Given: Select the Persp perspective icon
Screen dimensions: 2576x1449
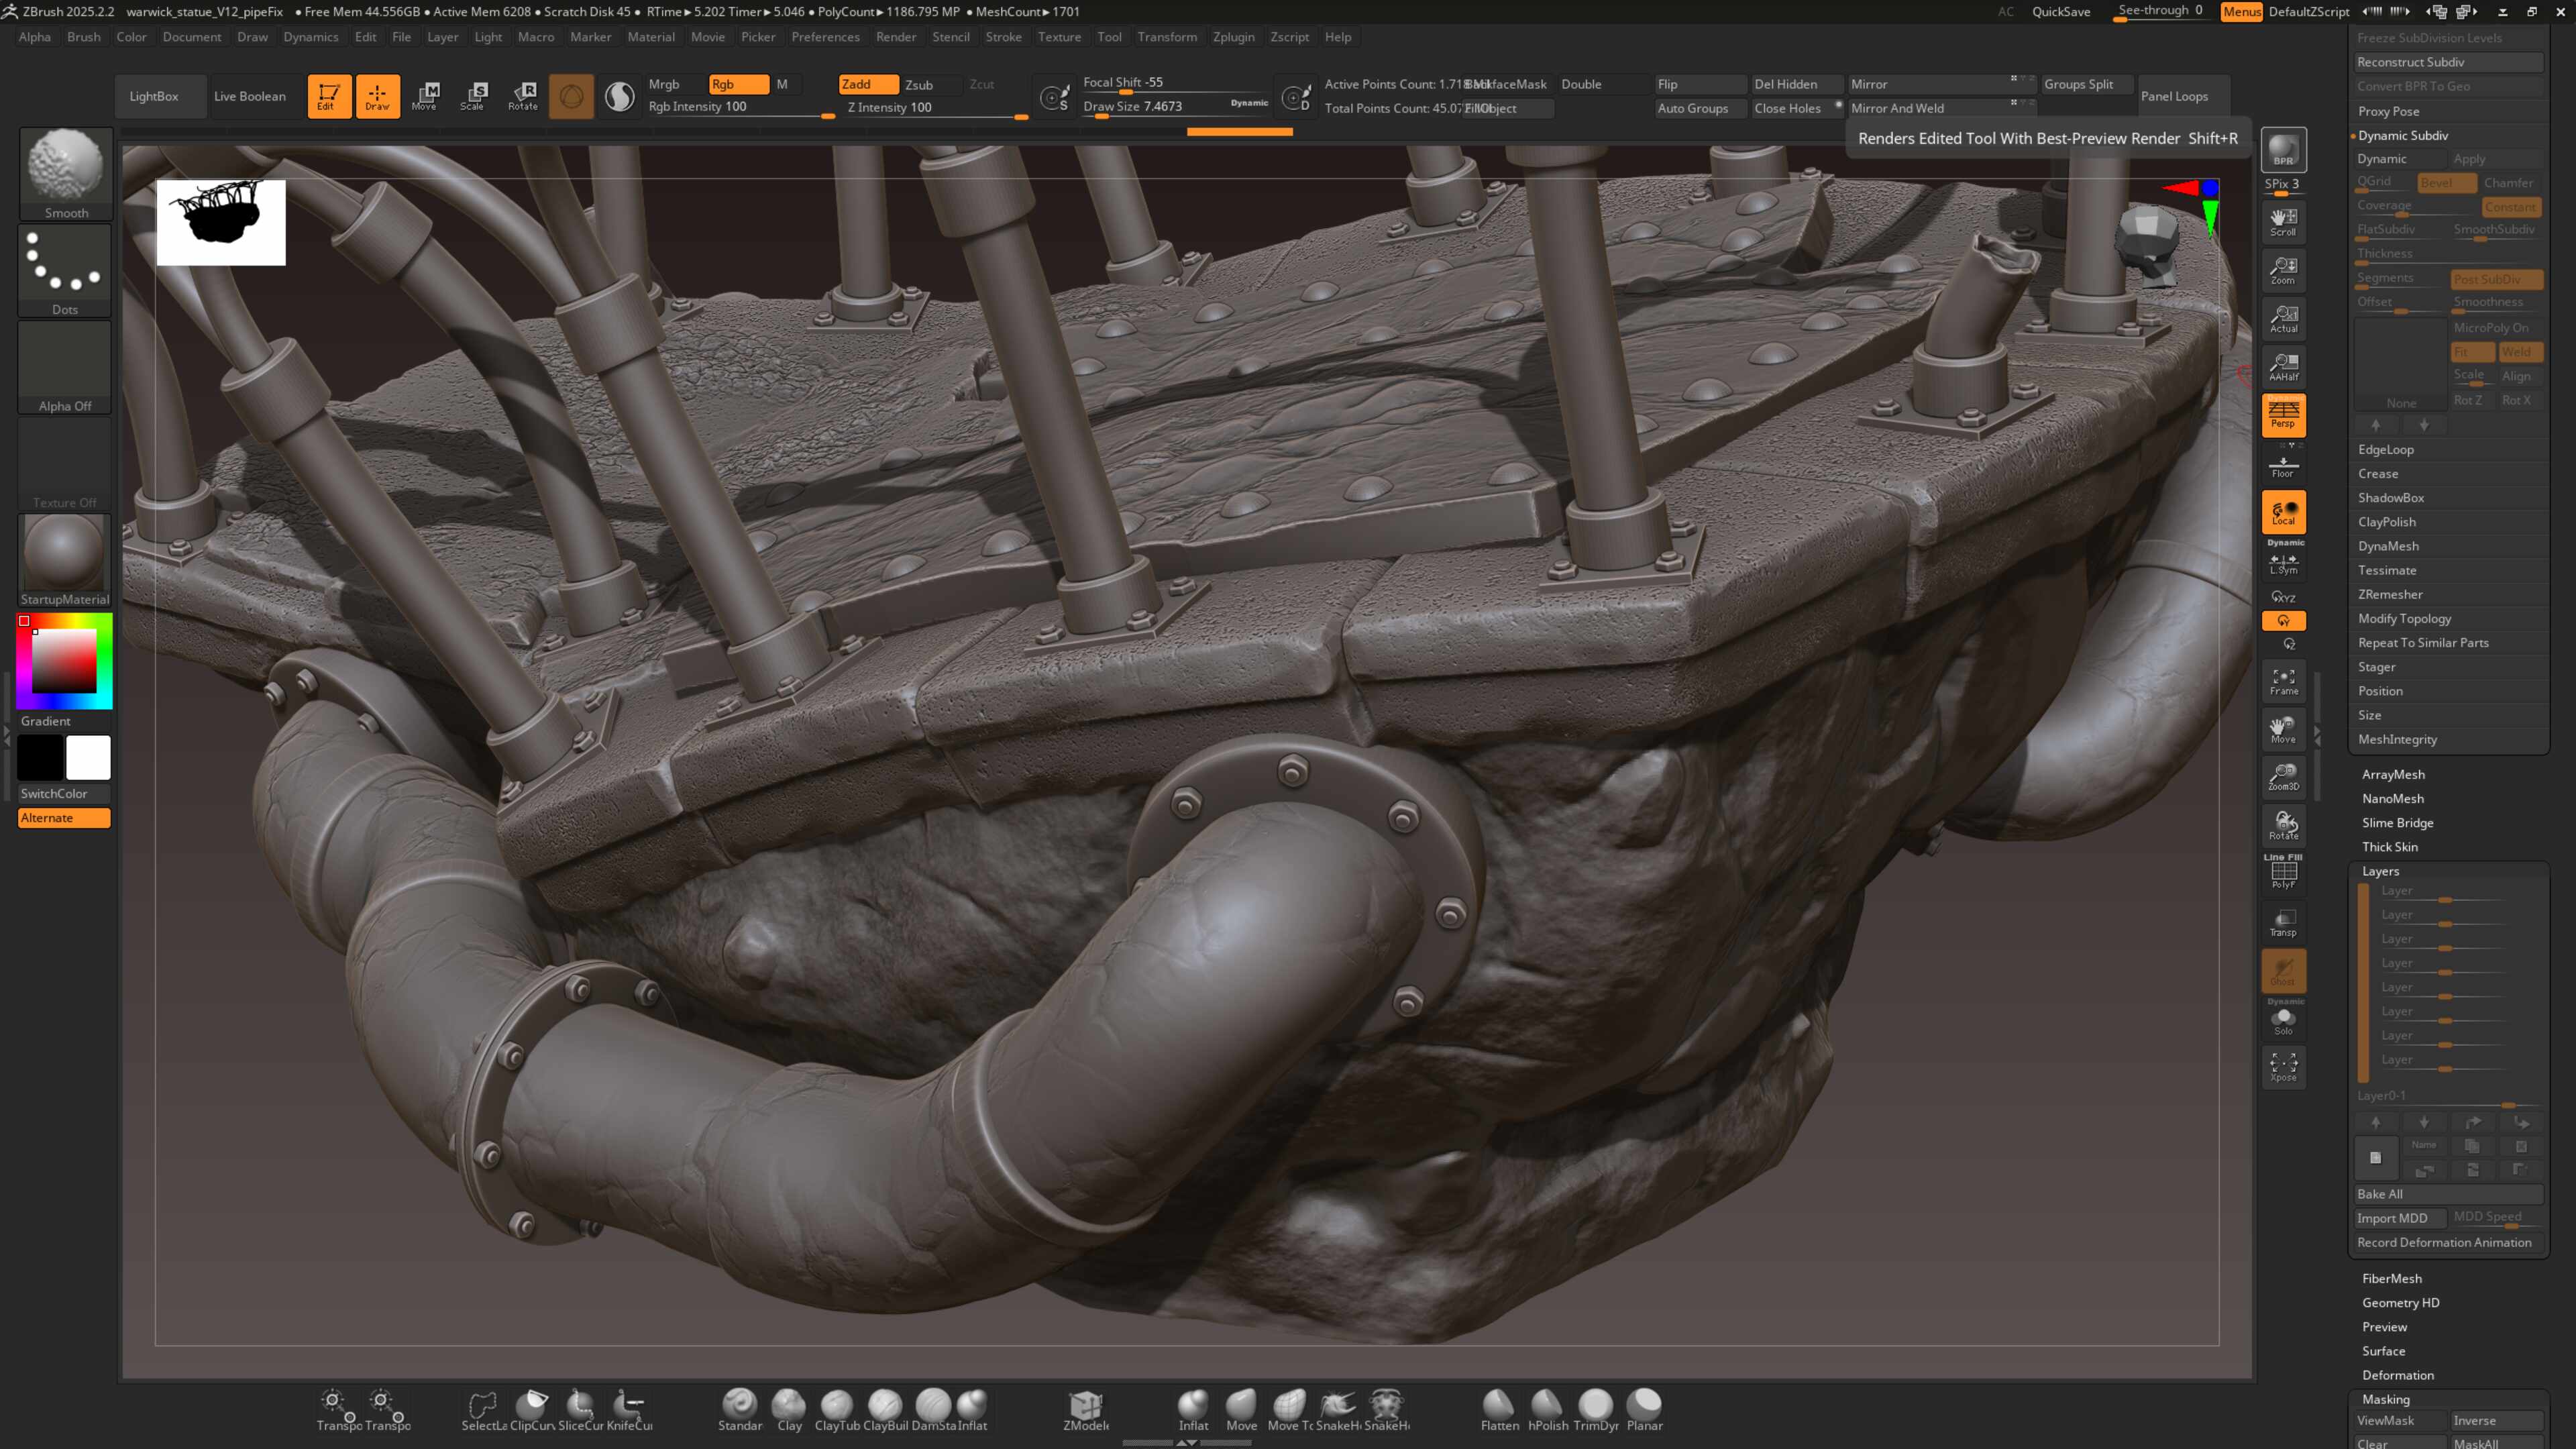Looking at the screenshot, I should pos(2283,414).
